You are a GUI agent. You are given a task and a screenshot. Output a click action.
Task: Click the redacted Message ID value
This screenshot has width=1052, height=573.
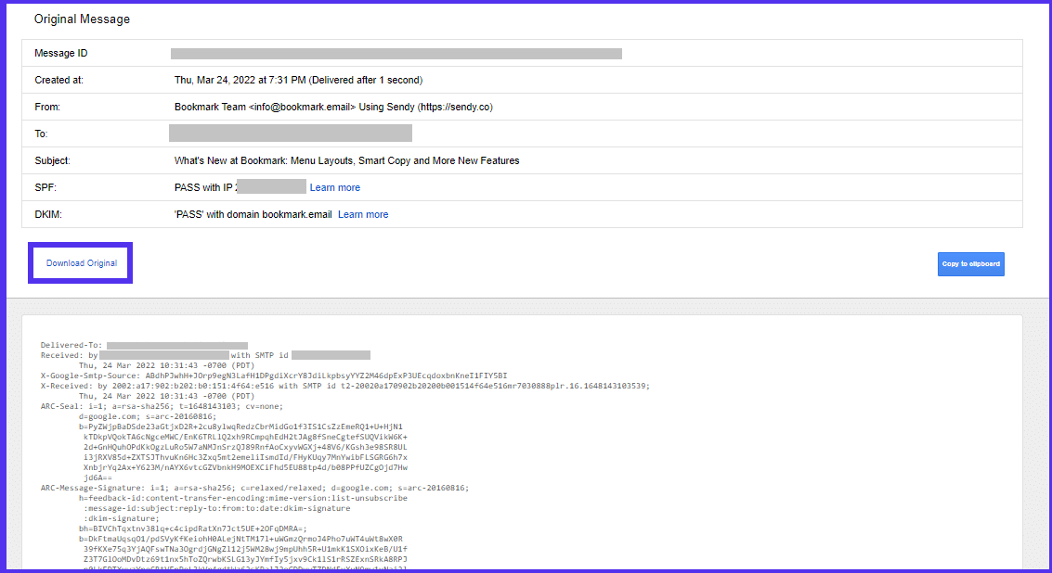point(395,53)
